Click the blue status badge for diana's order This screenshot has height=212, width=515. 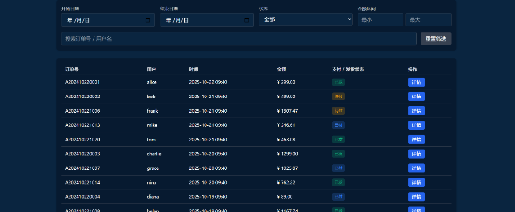coord(338,197)
